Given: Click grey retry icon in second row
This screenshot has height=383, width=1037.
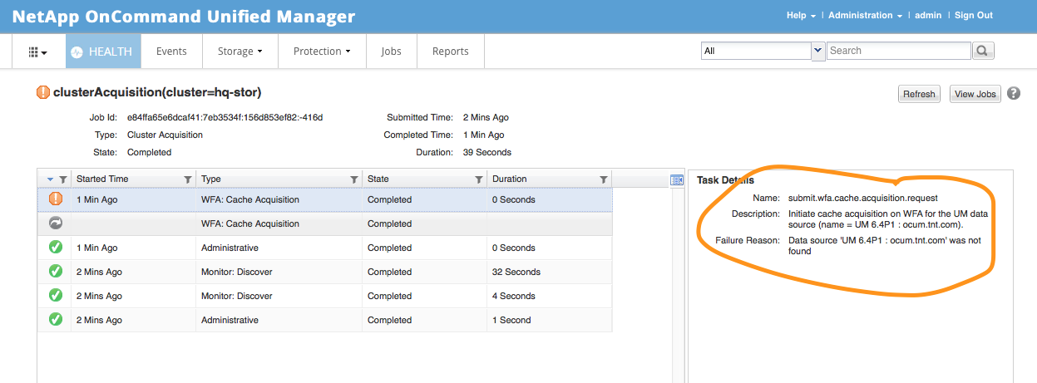Looking at the screenshot, I should click(x=56, y=223).
